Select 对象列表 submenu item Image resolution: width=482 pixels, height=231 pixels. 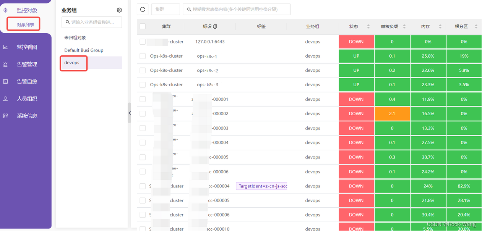[x=26, y=25]
